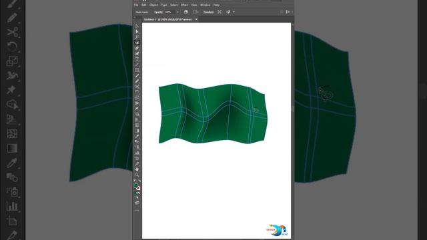Open dropdown arrow beside the pen icon in control bar
Viewport: 427px width, 240px height.
click(234, 12)
